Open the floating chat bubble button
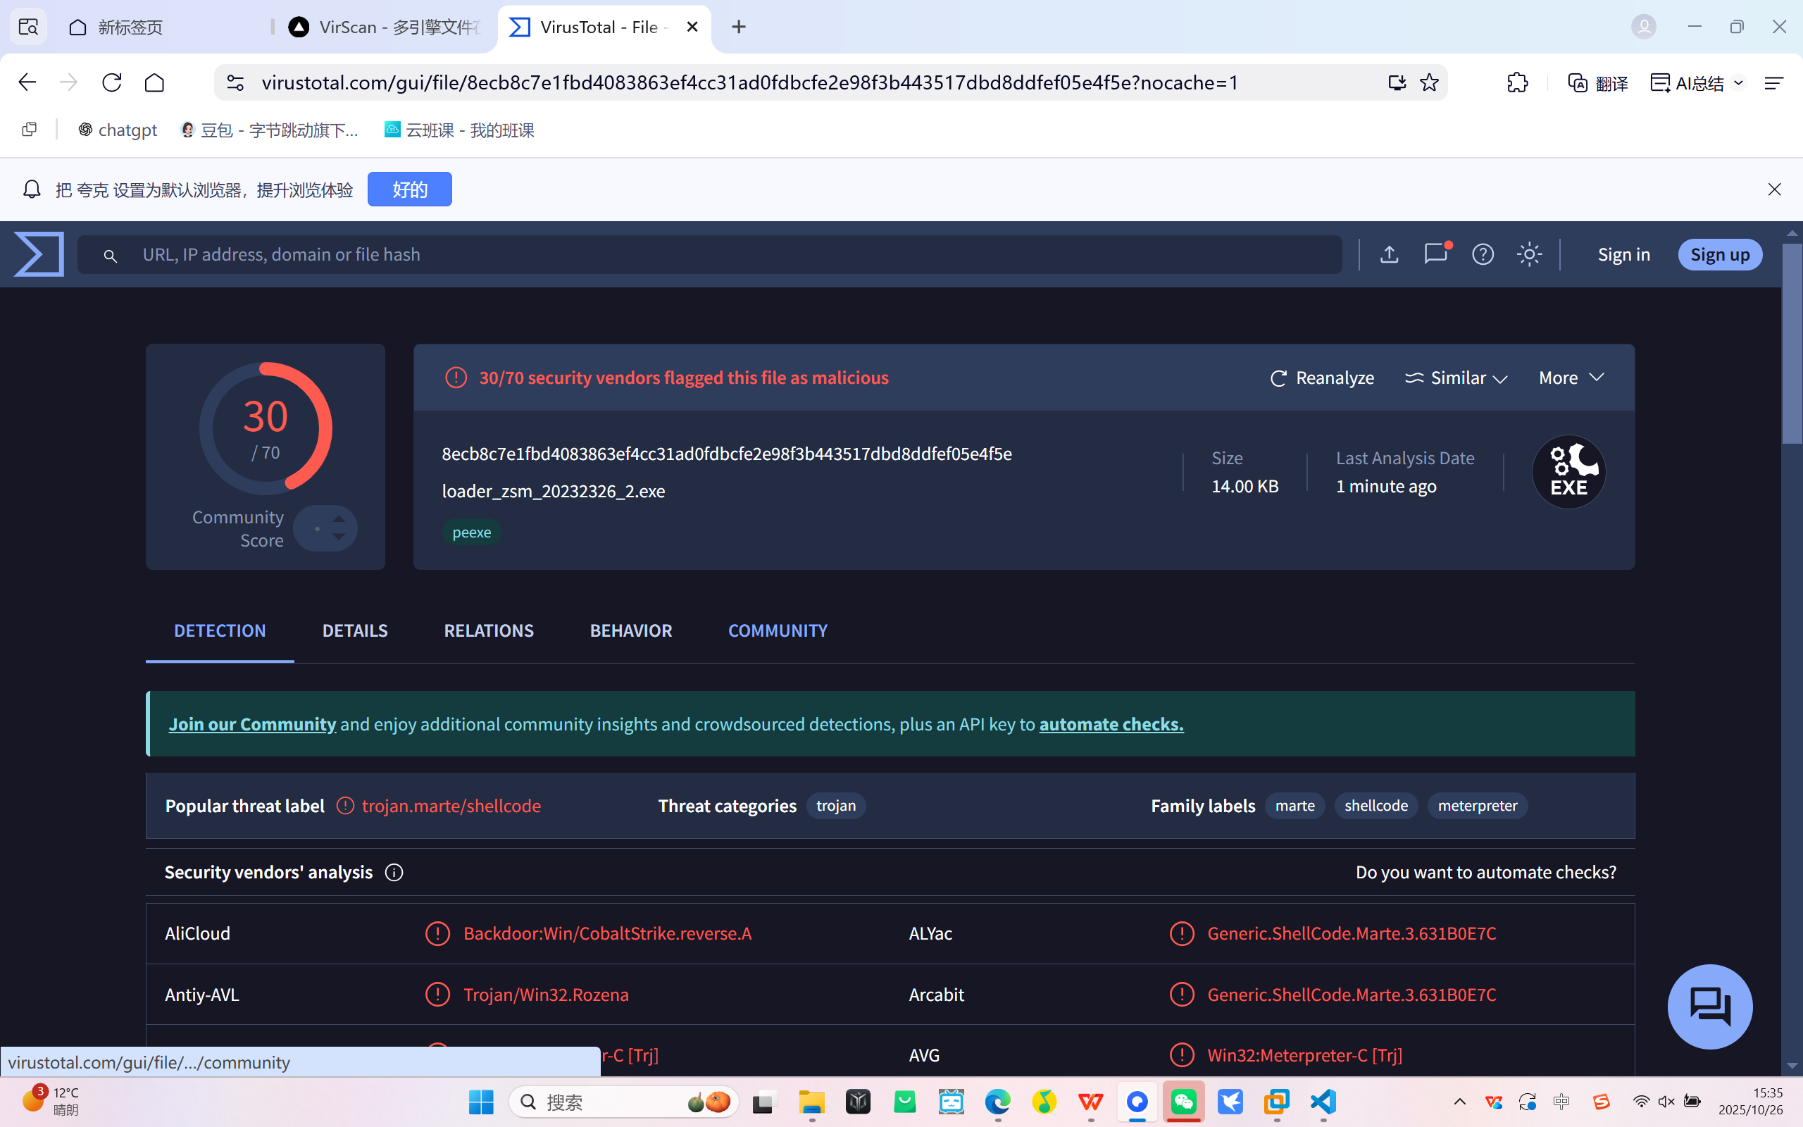 [x=1710, y=1007]
